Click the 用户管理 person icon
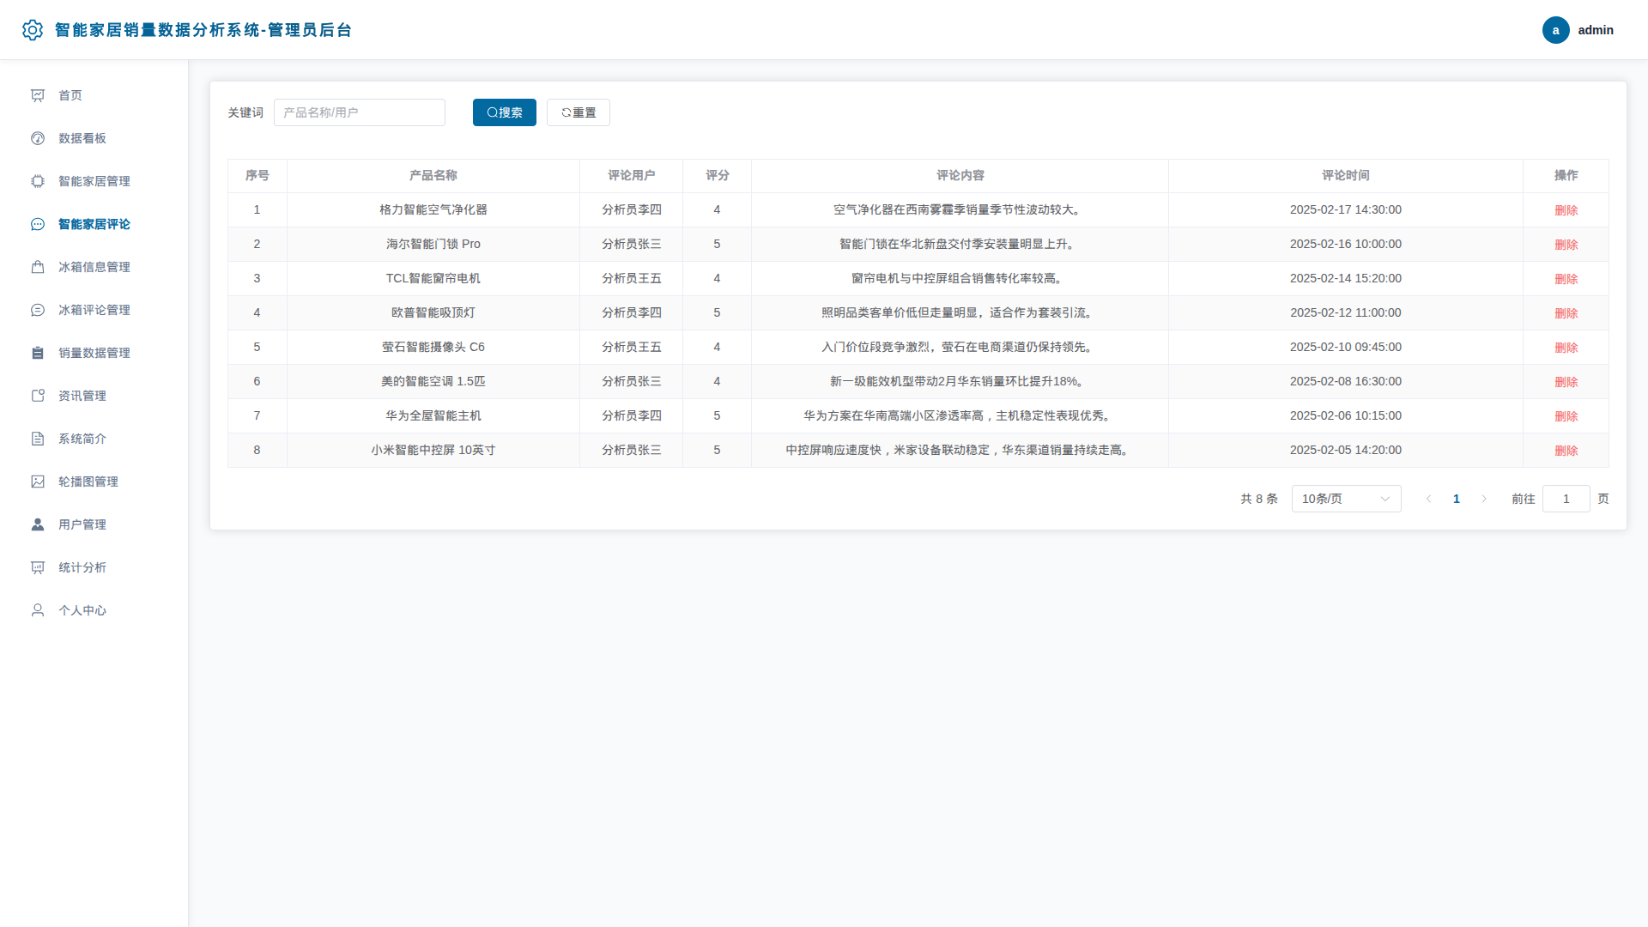 [38, 524]
